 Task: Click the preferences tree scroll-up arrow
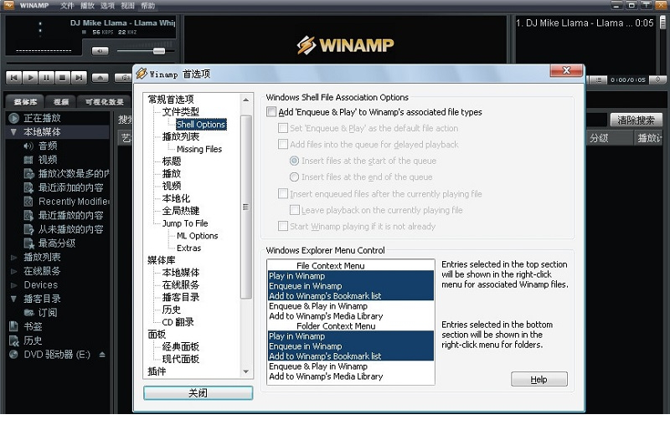245,100
